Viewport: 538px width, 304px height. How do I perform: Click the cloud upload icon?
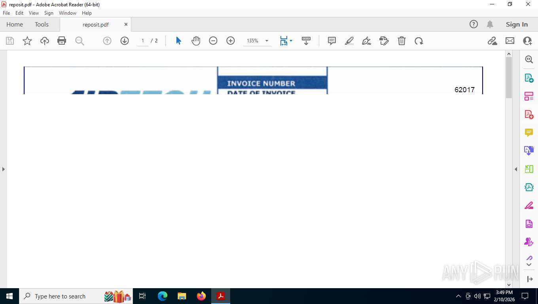point(45,41)
